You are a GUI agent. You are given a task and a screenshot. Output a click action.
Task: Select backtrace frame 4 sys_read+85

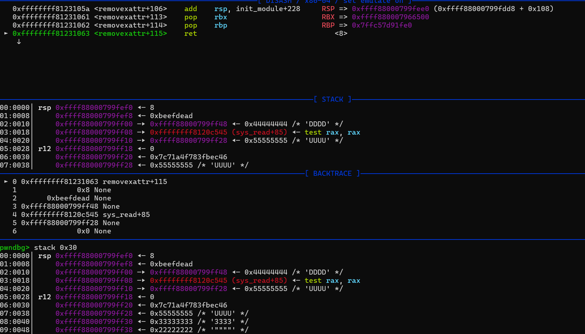86,214
